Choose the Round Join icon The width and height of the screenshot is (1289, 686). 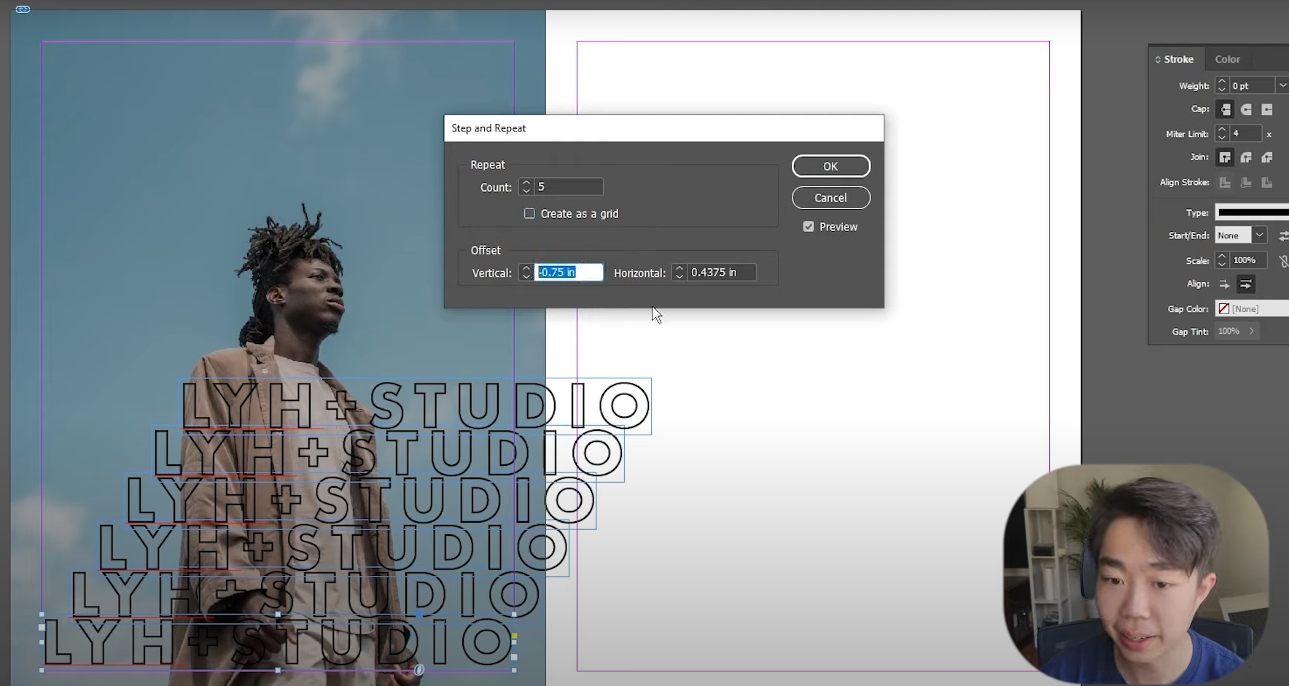pyautogui.click(x=1247, y=157)
